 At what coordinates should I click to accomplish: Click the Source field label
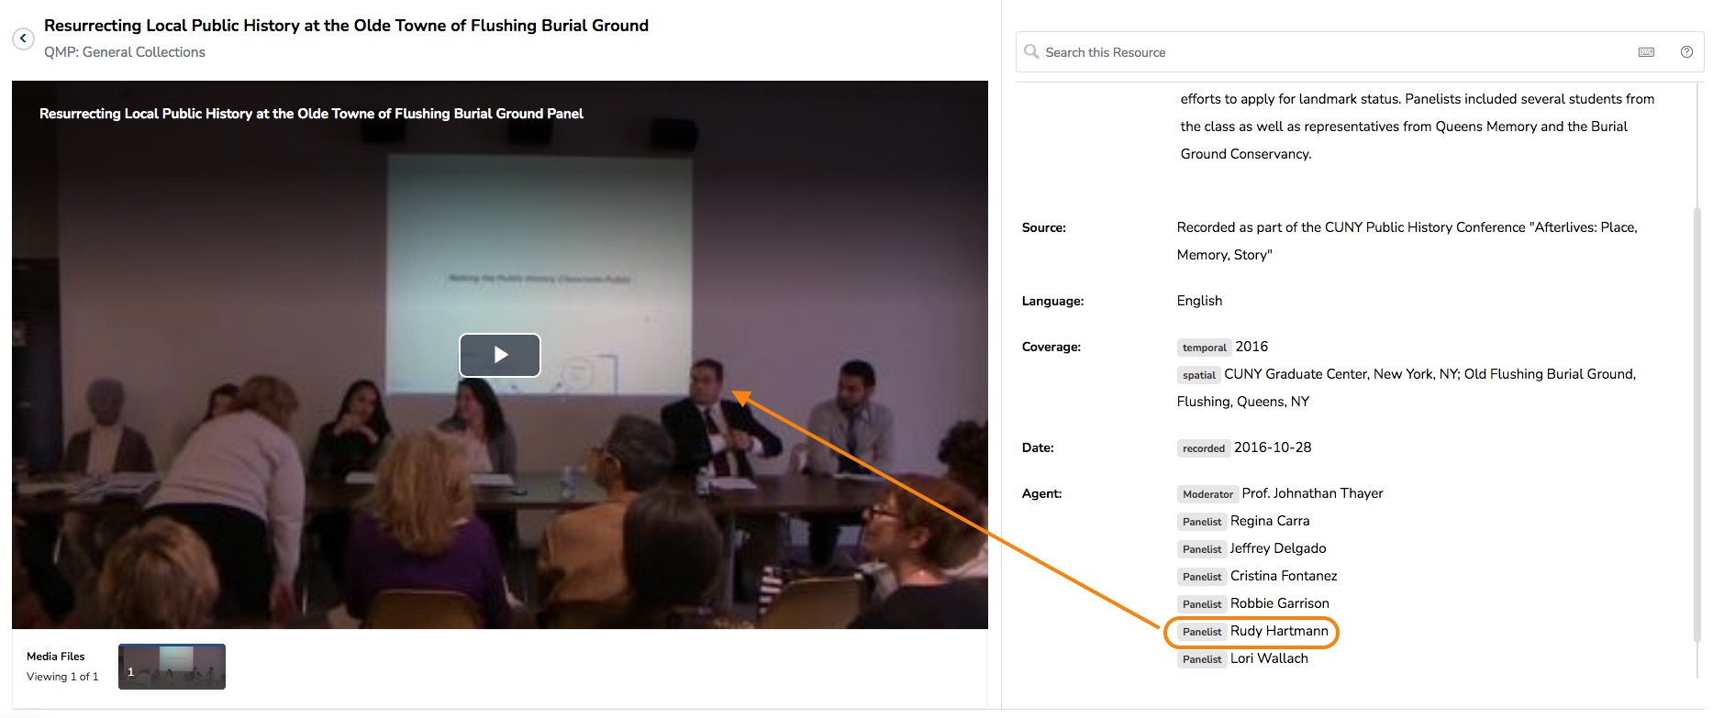[x=1044, y=227]
